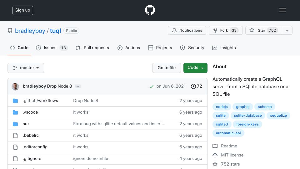Star the tuql repository
This screenshot has width=300, height=169.
(264, 30)
